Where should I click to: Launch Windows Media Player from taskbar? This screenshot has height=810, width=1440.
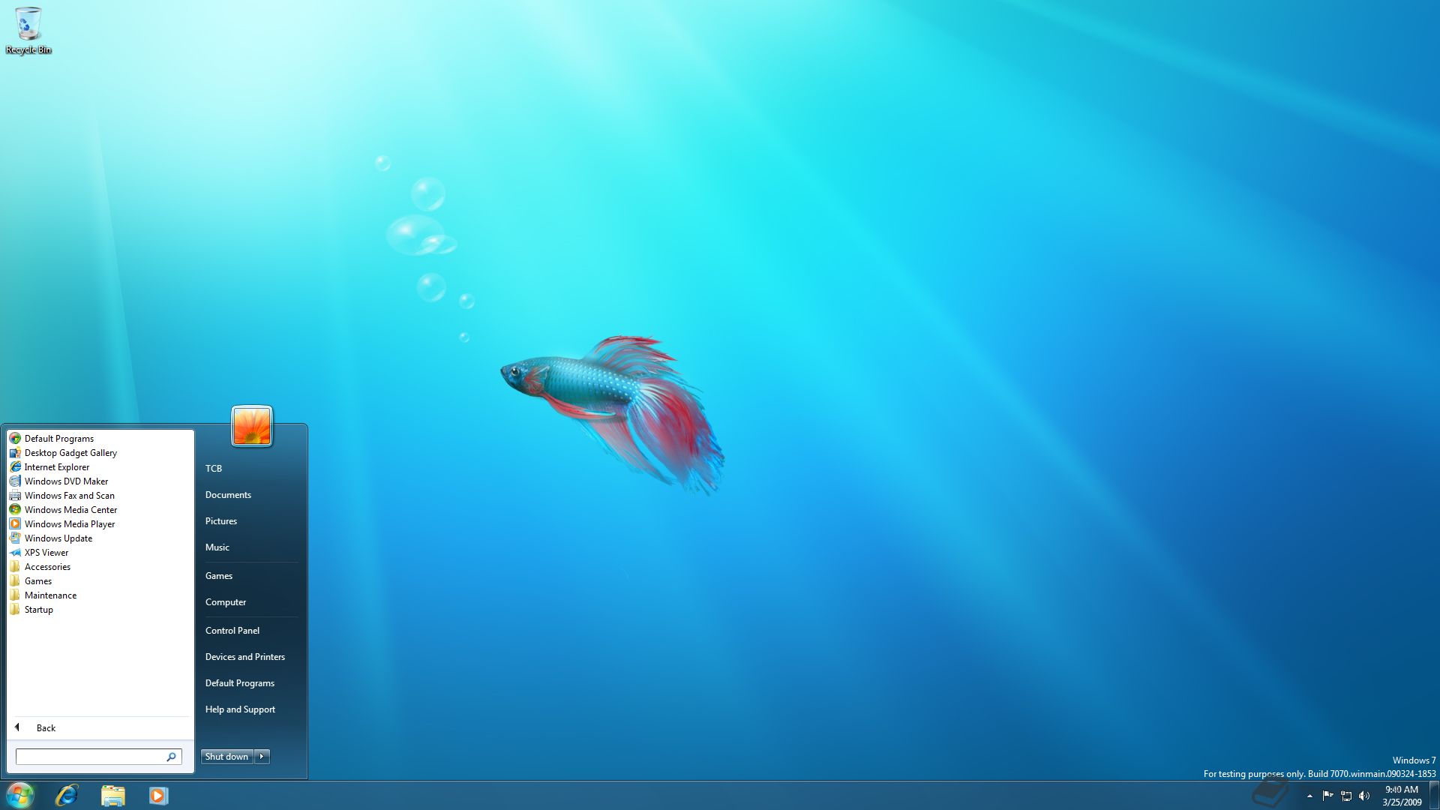coord(158,795)
